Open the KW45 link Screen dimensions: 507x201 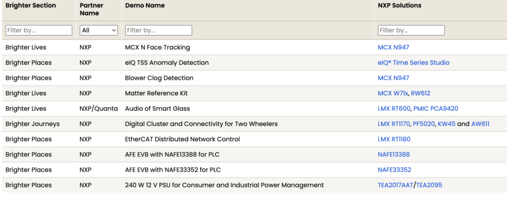(446, 124)
